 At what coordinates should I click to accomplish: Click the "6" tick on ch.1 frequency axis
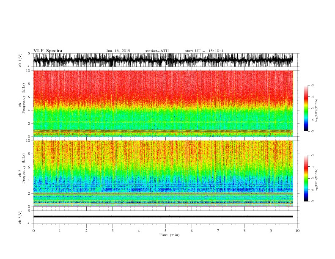(30, 97)
